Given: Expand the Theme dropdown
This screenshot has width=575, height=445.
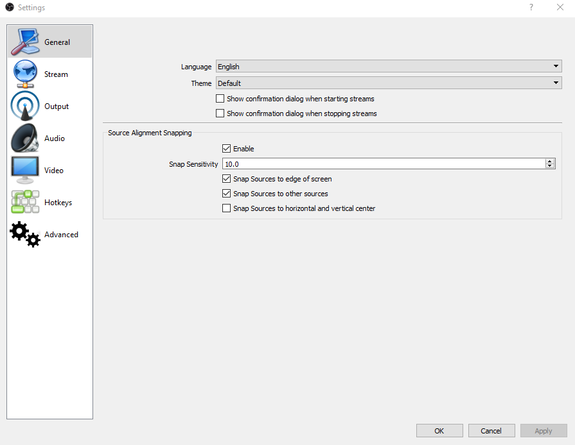Looking at the screenshot, I should [x=389, y=83].
